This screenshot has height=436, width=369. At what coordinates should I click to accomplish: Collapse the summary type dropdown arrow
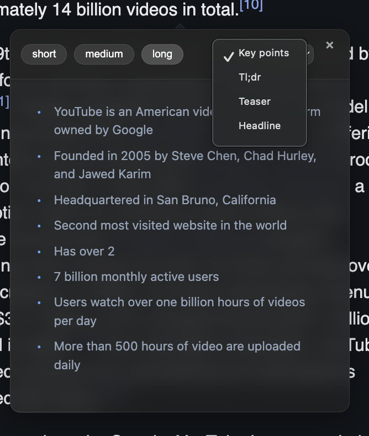pos(309,54)
